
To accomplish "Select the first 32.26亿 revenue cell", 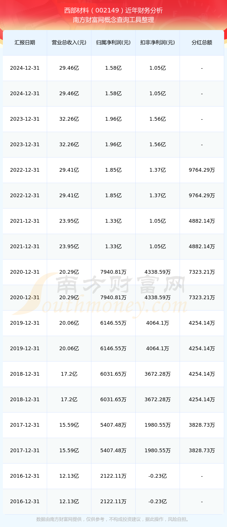I will [69, 119].
